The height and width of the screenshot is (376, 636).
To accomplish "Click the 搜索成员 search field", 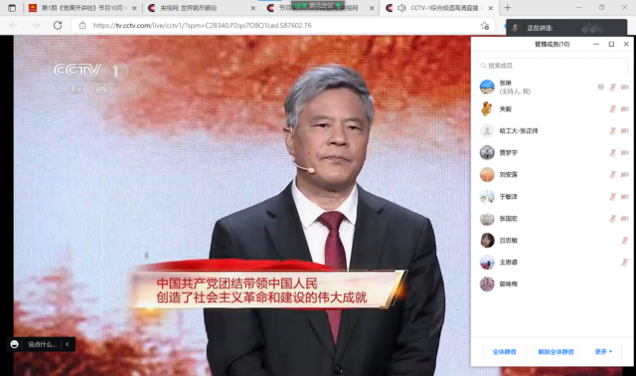I will tap(553, 66).
